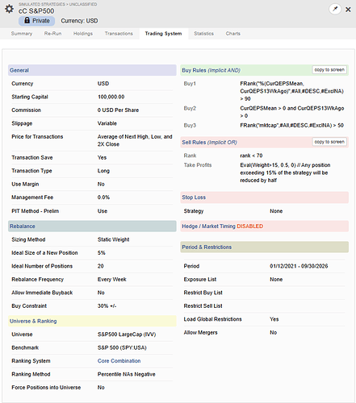The width and height of the screenshot is (356, 403).
Task: Click the General section header
Action: click(92, 70)
